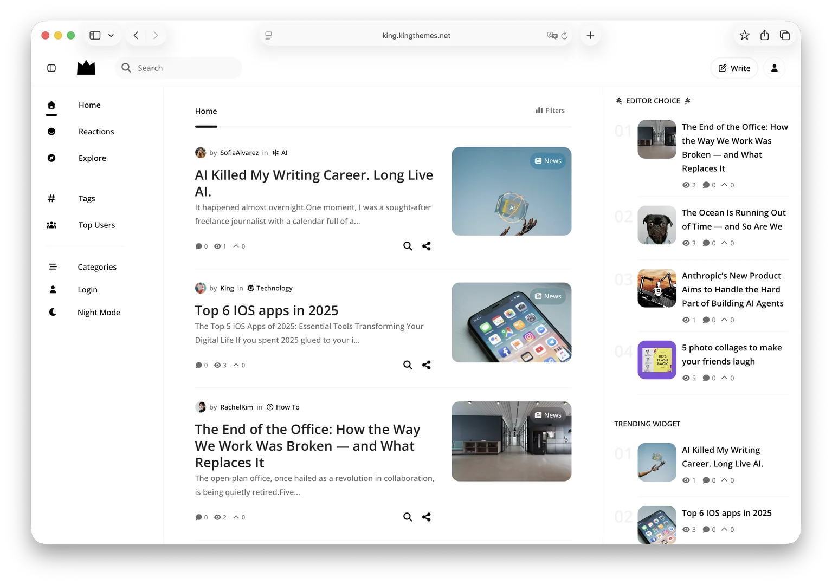The image size is (832, 585).
Task: Click the Search input field
Action: [x=178, y=68]
